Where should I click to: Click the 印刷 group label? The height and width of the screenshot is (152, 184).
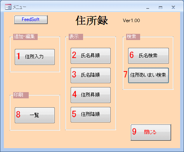[x=21, y=95]
